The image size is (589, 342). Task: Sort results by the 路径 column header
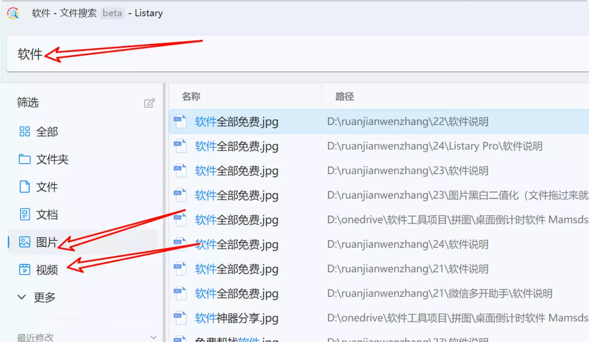[x=344, y=96]
